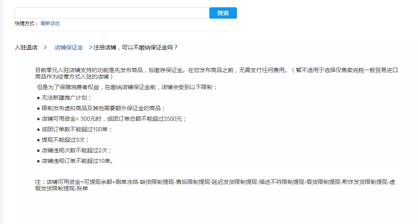418x224 pixels.
Task: Click the blue 搜索 button
Action: 223,13
